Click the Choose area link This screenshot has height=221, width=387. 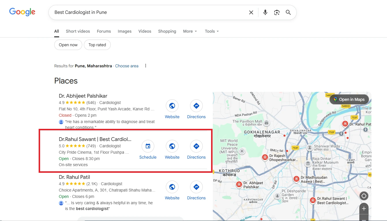127,66
